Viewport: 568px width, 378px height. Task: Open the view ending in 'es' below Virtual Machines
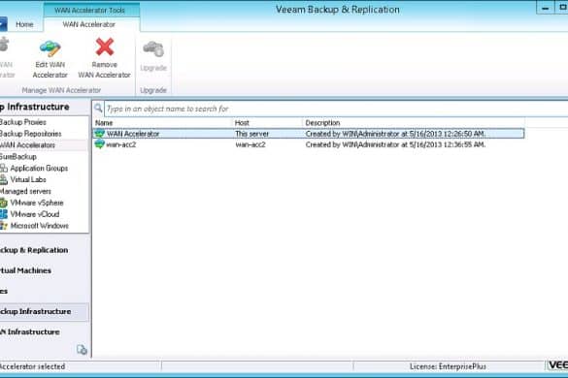[4, 291]
